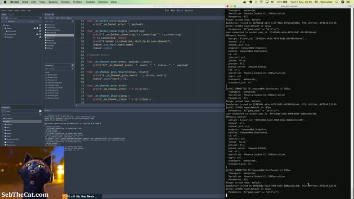Jump to _on_Channel_join_result in methods list
Viewport: 354px width, 199px height.
tap(54, 87)
